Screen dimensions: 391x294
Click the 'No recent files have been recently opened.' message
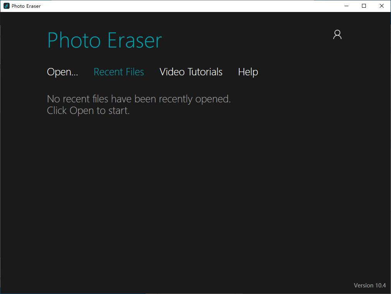pos(139,99)
